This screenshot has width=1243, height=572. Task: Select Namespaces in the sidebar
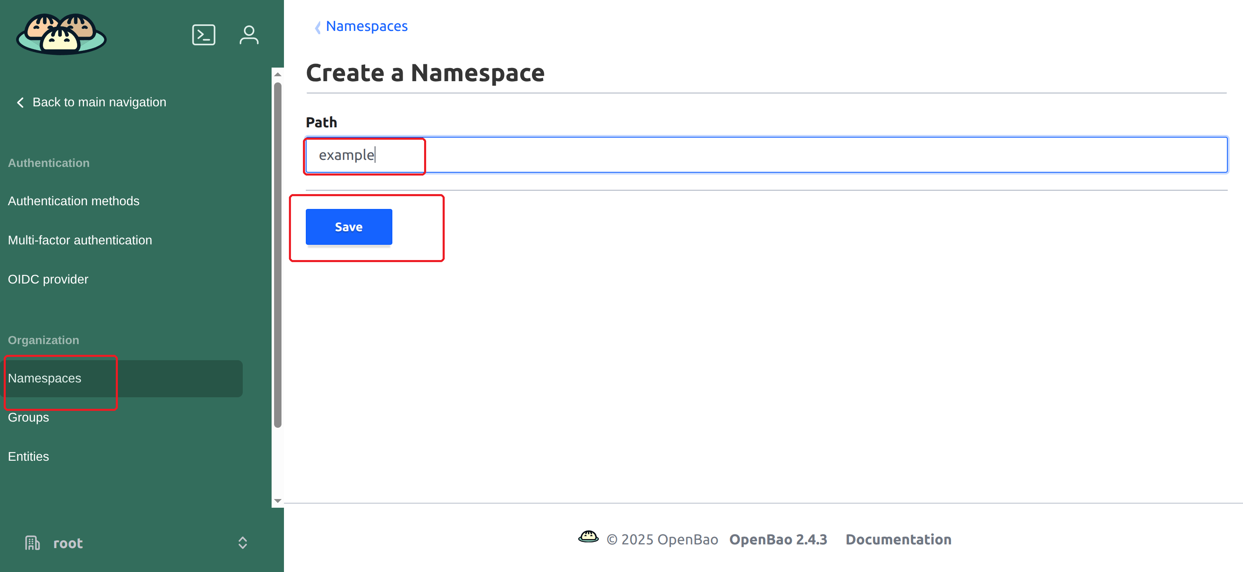pos(45,378)
